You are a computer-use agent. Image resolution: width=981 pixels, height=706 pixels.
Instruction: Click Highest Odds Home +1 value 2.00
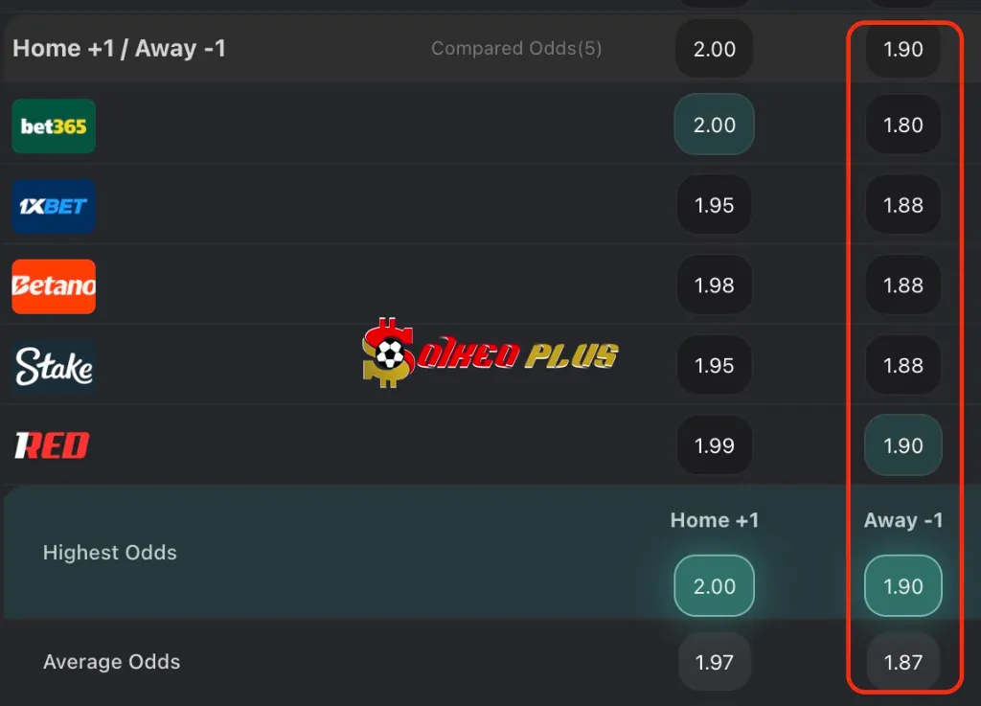(715, 586)
